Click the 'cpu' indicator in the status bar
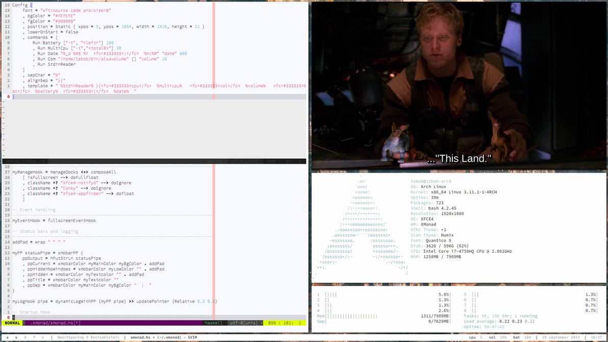 [472, 337]
